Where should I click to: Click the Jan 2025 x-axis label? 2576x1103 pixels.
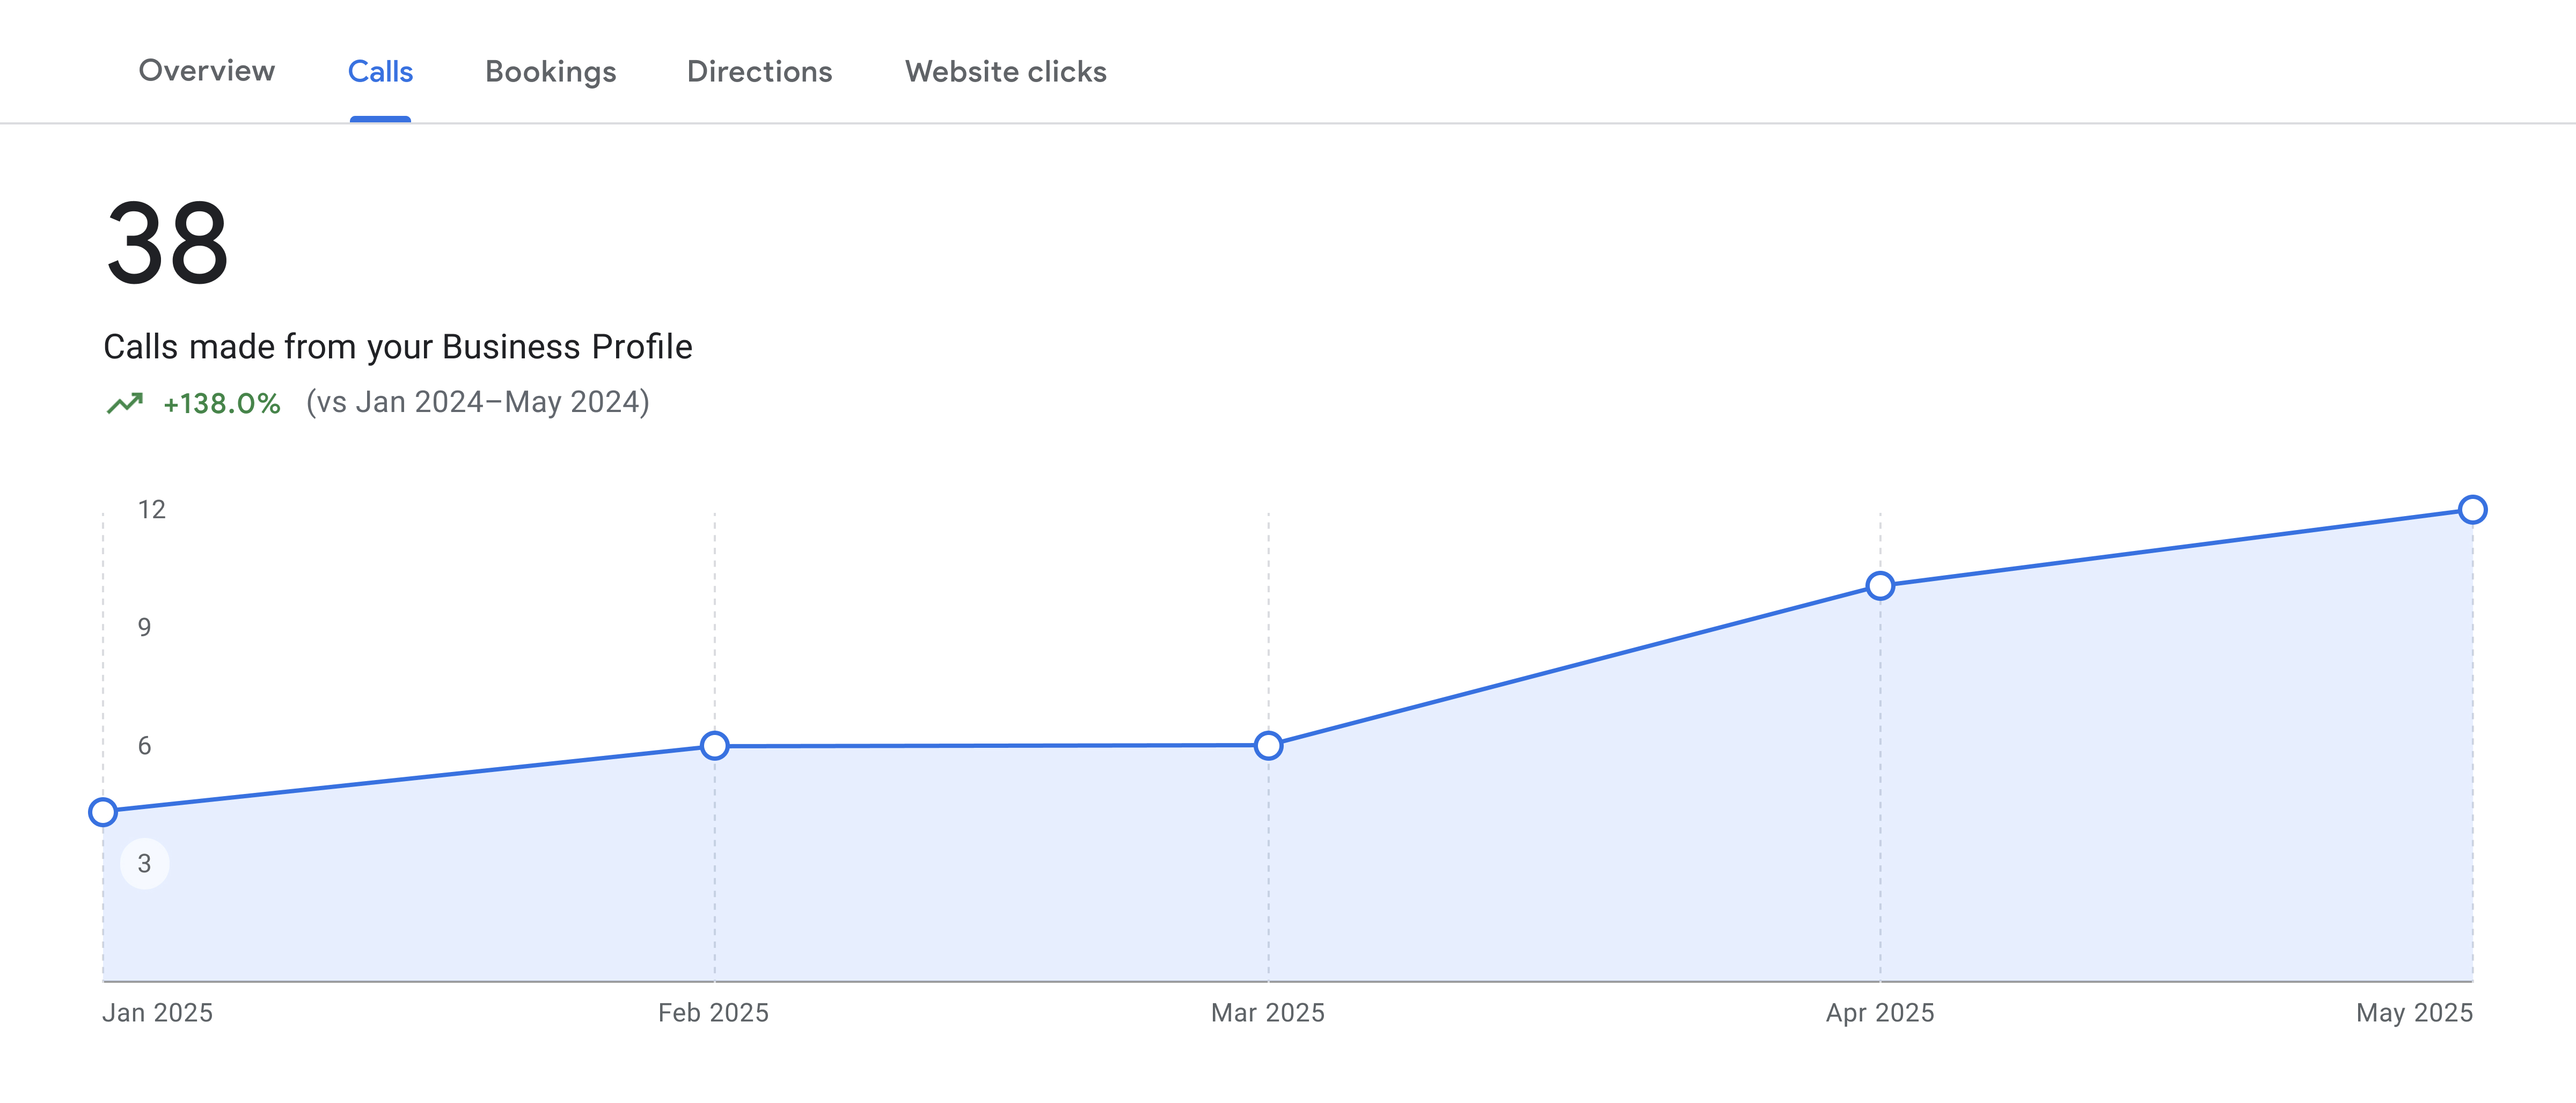point(158,1012)
